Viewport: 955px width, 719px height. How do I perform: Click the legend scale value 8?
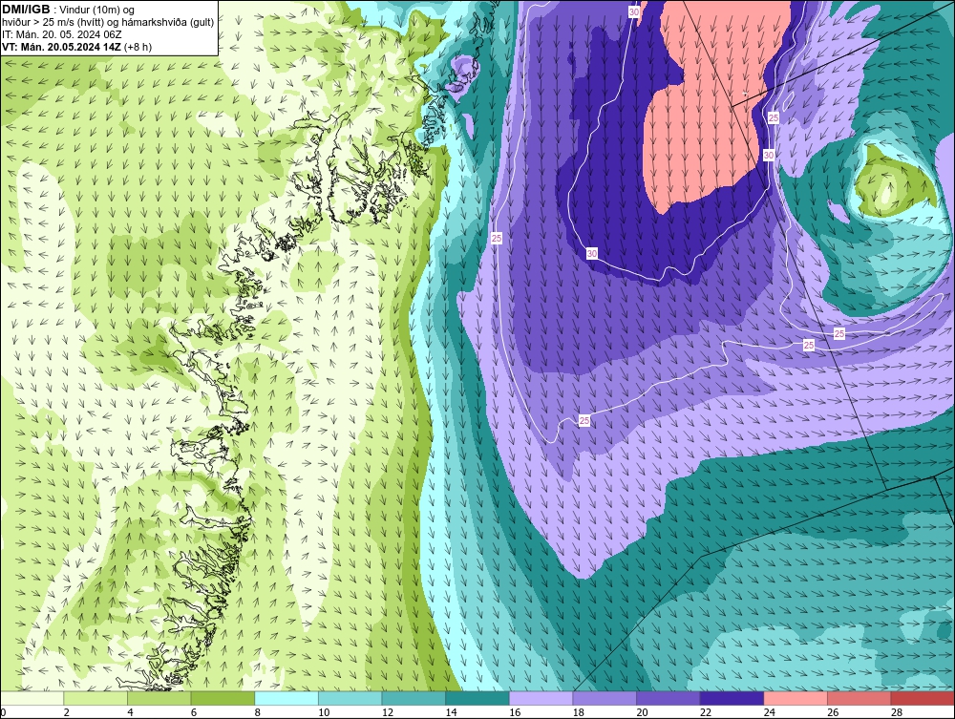[x=258, y=712]
